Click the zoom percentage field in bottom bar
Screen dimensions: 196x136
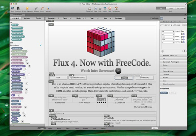click(x=155, y=128)
